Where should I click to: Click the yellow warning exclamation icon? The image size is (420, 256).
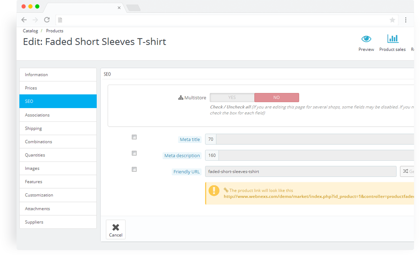click(214, 191)
